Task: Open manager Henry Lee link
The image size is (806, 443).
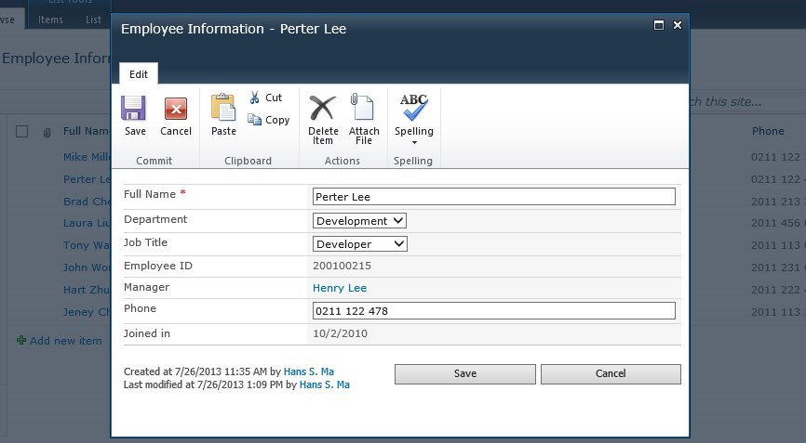Action: 340,288
